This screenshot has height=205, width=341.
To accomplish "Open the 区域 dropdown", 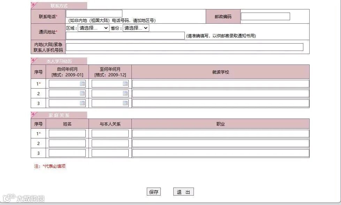I will pos(93,28).
